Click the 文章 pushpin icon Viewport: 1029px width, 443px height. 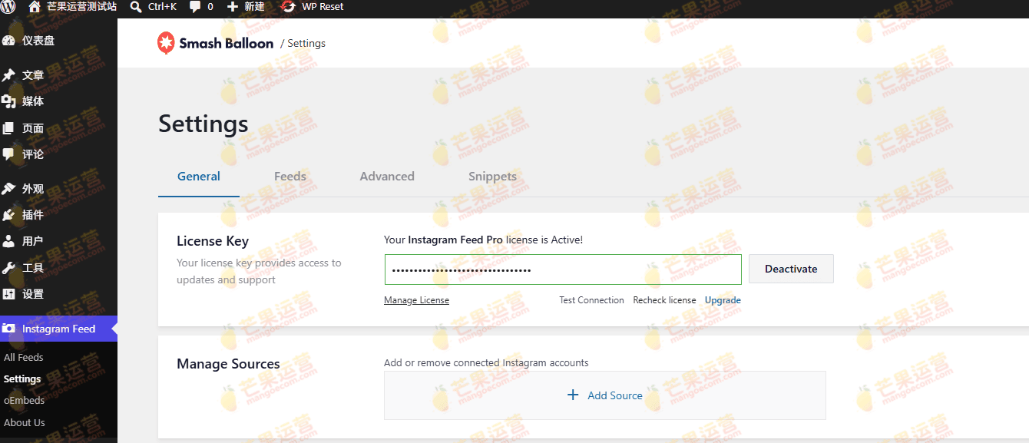tap(8, 75)
